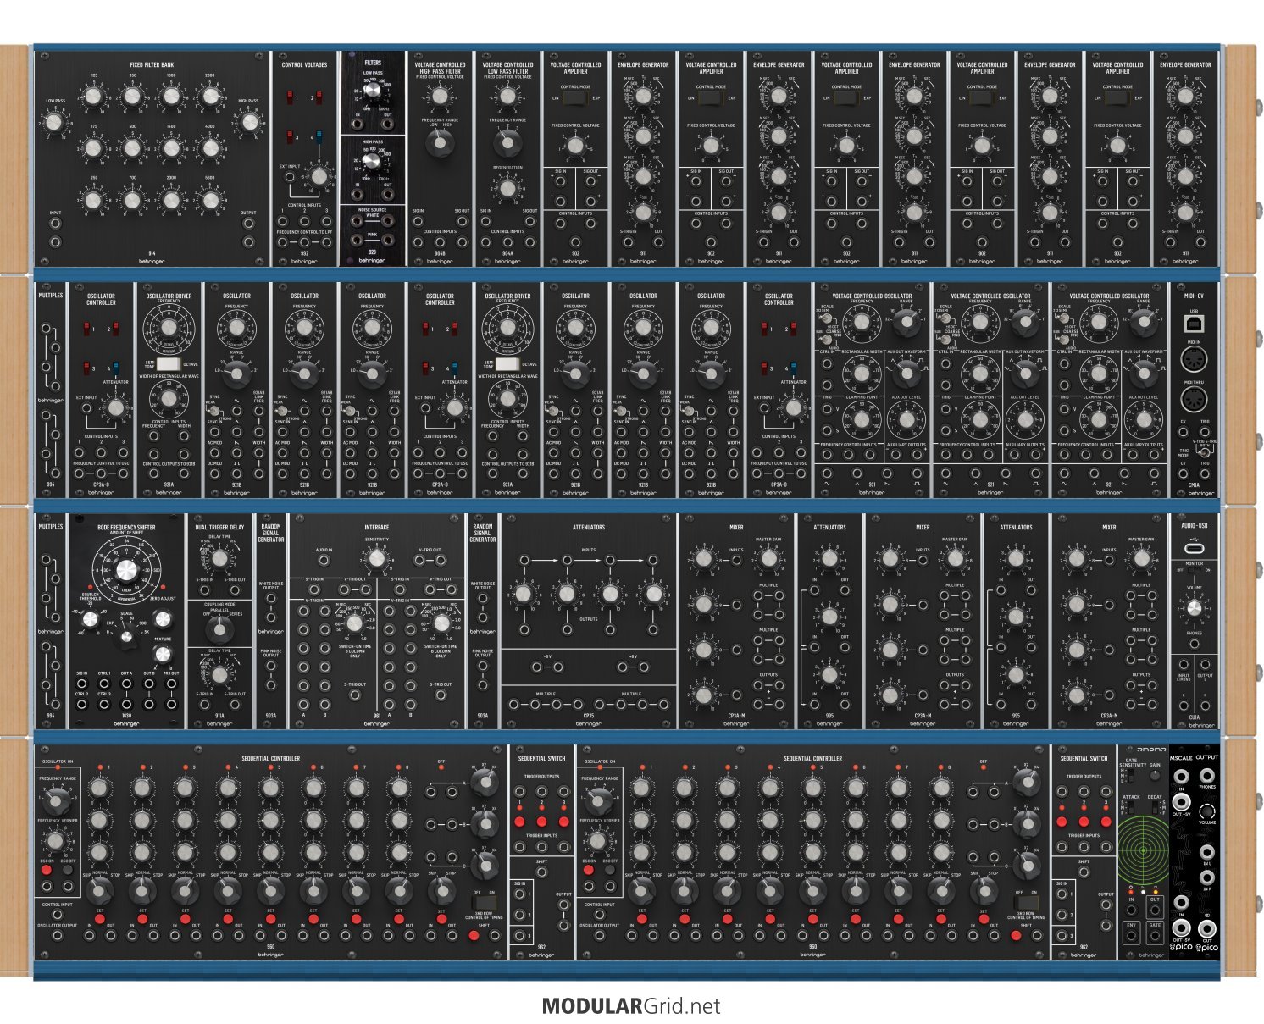Click the Volume knob on Audio-USB module
1264x1024 pixels.
point(1194,609)
